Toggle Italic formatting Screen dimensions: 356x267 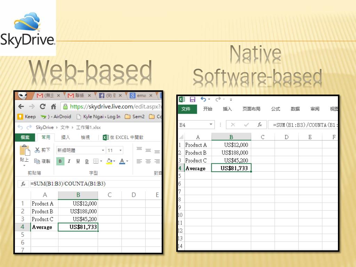point(69,161)
